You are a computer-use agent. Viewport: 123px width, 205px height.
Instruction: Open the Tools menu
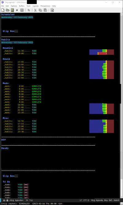(29, 6)
